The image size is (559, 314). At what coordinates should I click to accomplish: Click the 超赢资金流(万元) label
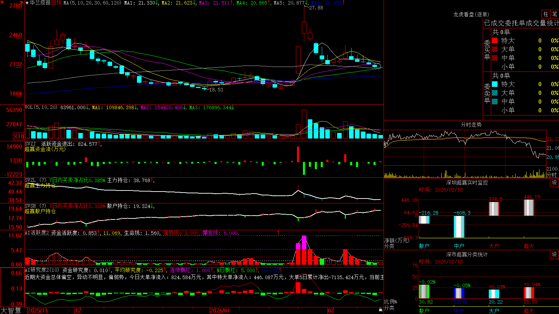(45, 149)
